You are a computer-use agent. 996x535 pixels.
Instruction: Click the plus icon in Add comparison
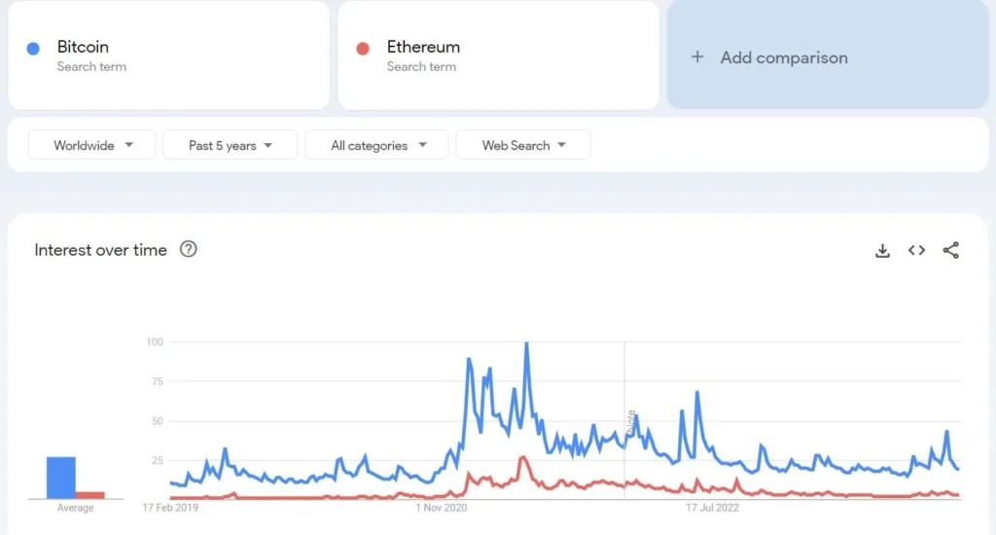697,57
